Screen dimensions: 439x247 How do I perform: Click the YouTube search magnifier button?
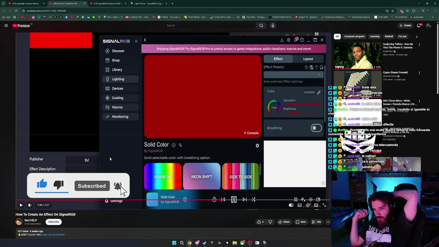(x=261, y=25)
